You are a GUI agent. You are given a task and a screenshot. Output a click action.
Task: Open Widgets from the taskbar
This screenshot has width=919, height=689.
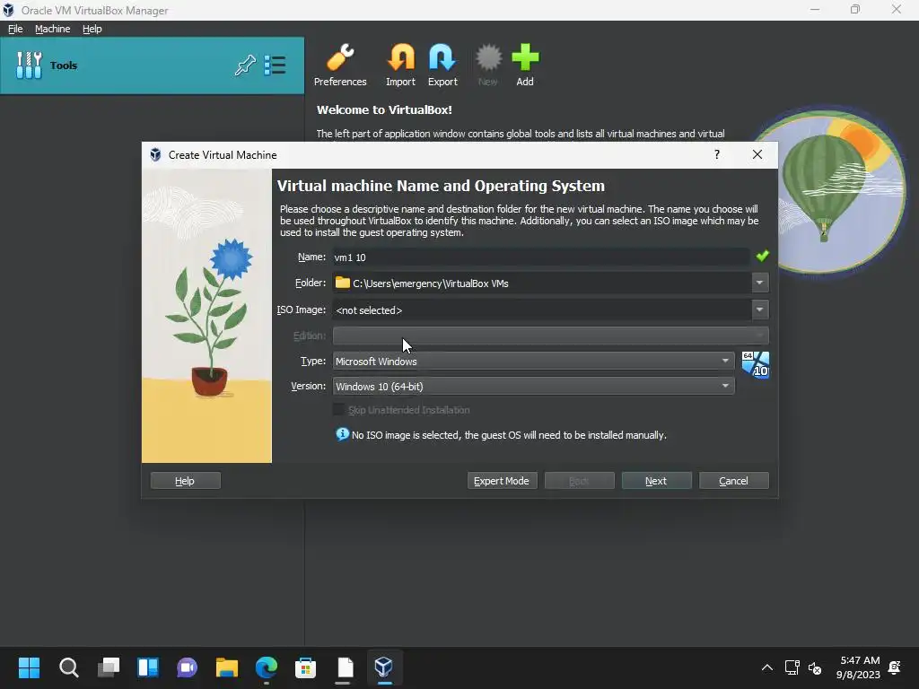coord(148,667)
